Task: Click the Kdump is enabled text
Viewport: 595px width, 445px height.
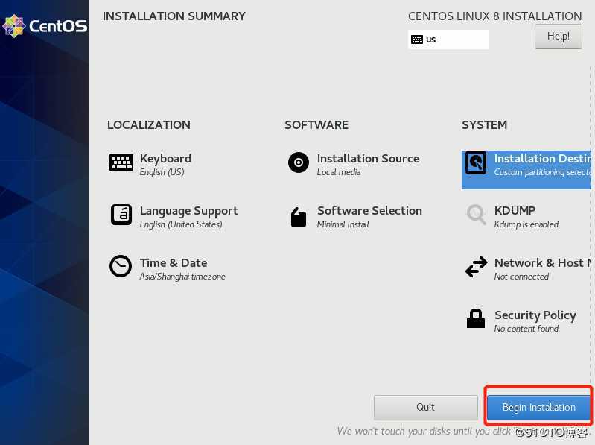Action: point(526,224)
